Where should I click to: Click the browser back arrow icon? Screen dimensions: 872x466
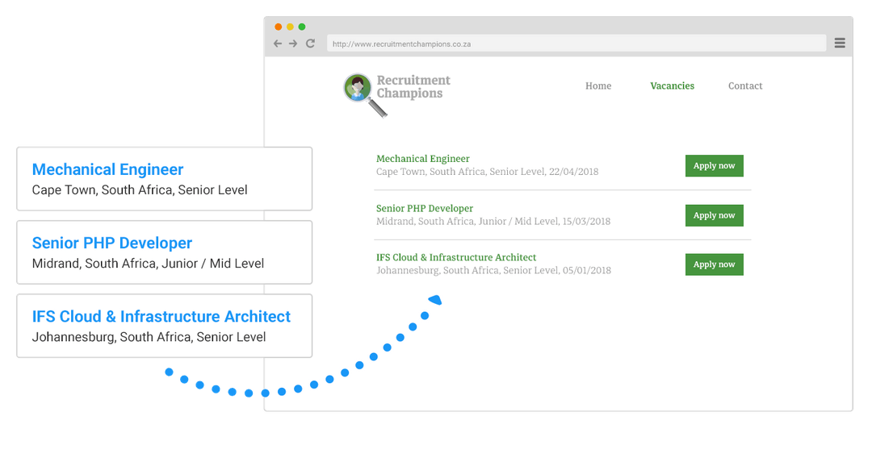point(277,43)
